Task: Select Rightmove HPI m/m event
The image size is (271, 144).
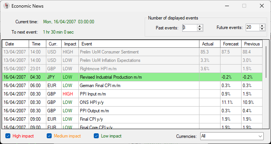Action: point(132,69)
